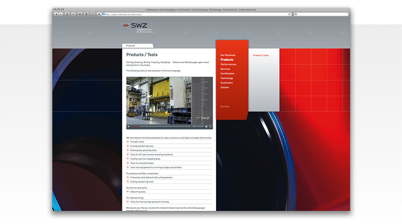The width and height of the screenshot is (402, 224).
Task: Click the SWZ Siebenwurst logo
Action: pyautogui.click(x=138, y=27)
